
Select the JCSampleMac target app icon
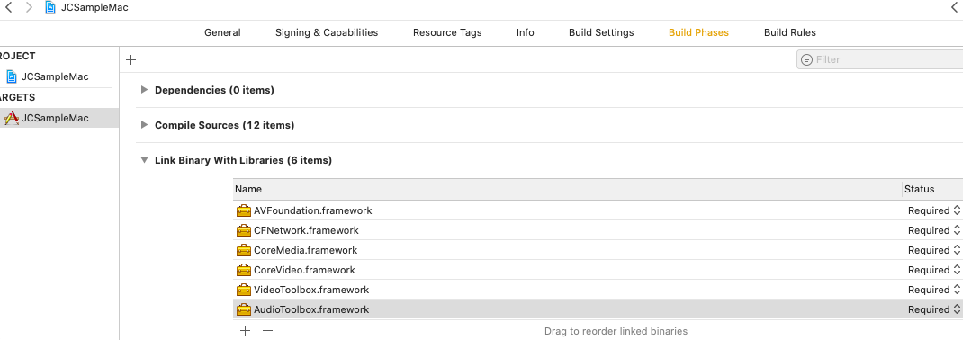tap(11, 118)
